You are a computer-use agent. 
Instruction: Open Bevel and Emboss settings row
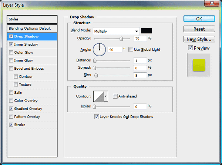[32, 69]
